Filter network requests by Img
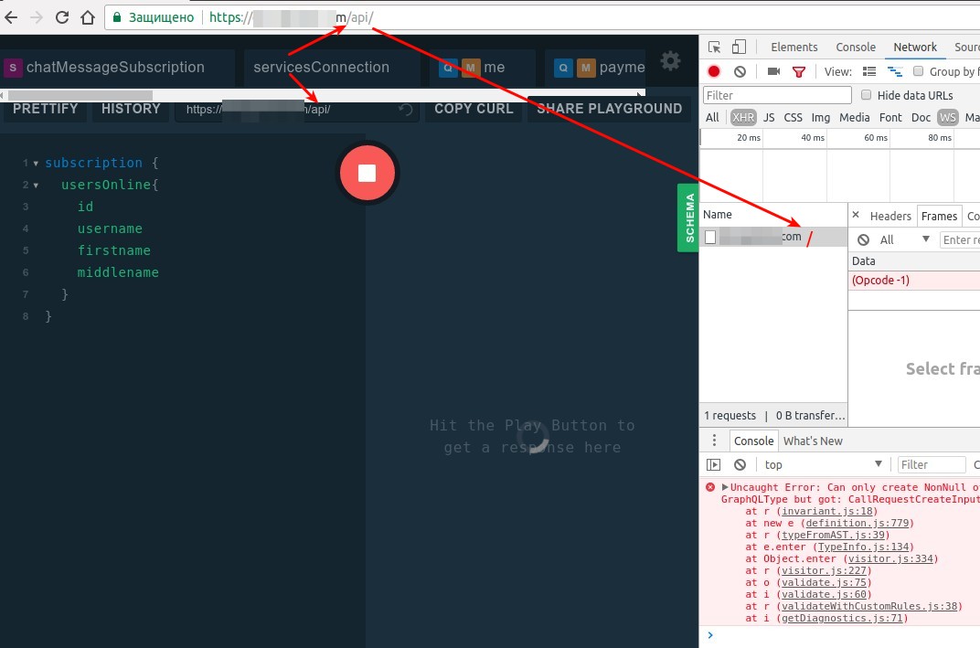The width and height of the screenshot is (980, 648). click(821, 118)
